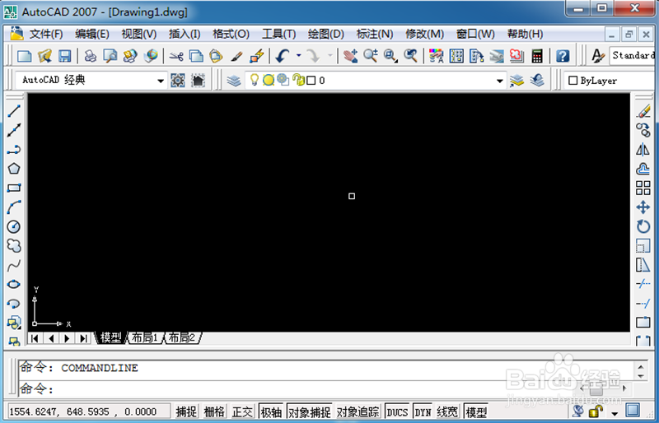Select the Spline tool
This screenshot has width=659, height=423.
(14, 266)
